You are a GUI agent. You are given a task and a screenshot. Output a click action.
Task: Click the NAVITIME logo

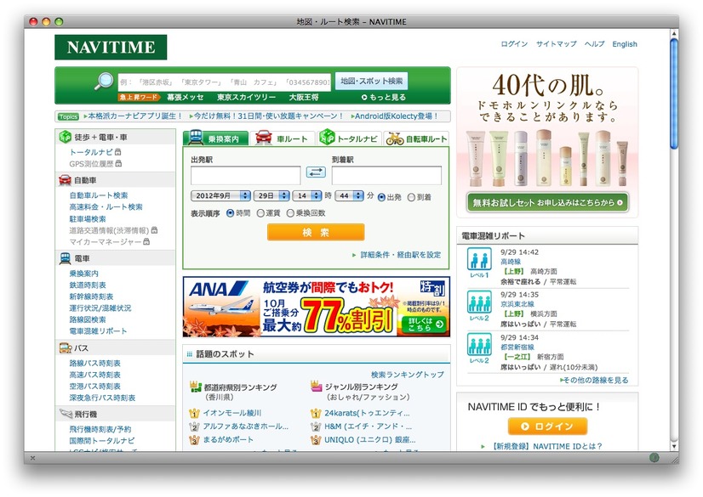[111, 47]
